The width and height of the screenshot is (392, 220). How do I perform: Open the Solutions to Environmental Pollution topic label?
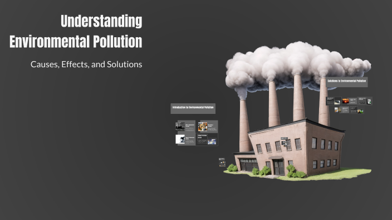coord(346,82)
